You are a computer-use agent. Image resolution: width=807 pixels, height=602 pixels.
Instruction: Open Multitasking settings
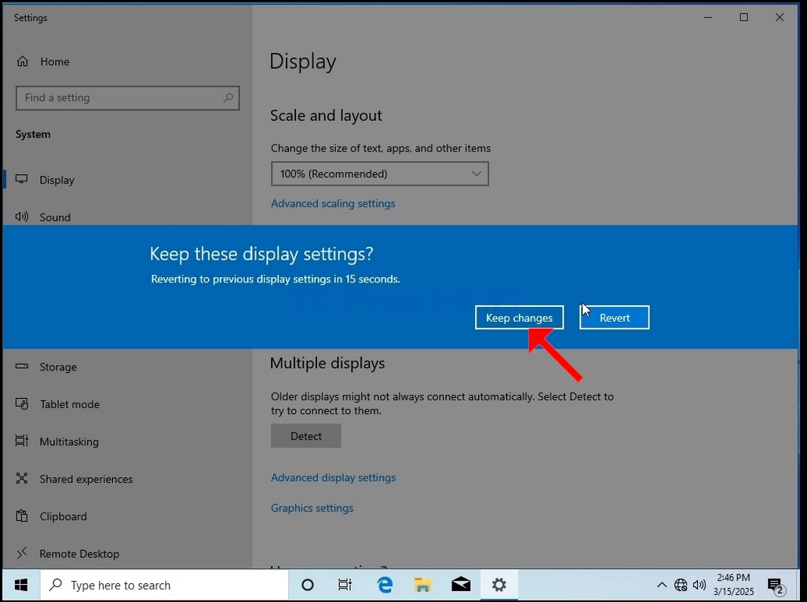[69, 441]
